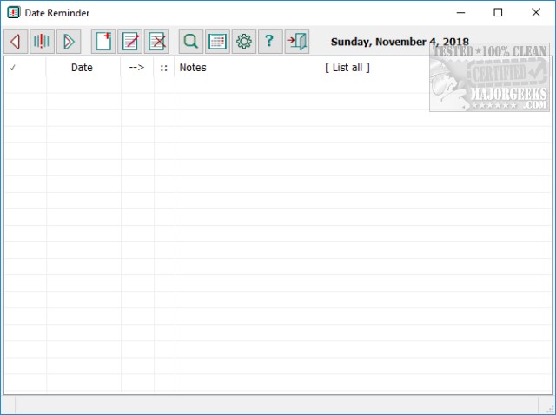Jump to today with bars icon
556x415 pixels.
[42, 42]
